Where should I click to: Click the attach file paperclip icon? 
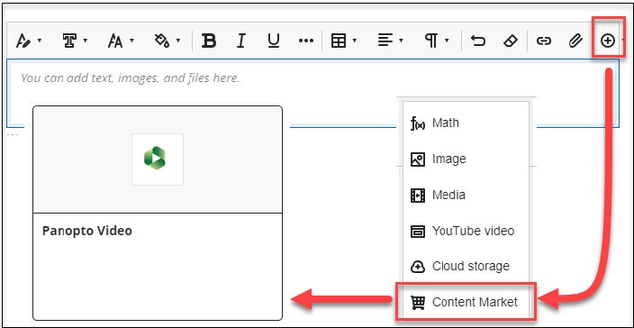pos(575,41)
